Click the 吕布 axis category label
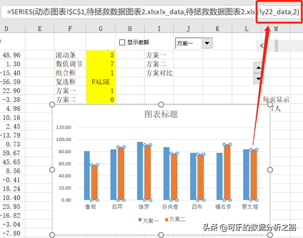This screenshot has height=238, width=303. point(197,207)
